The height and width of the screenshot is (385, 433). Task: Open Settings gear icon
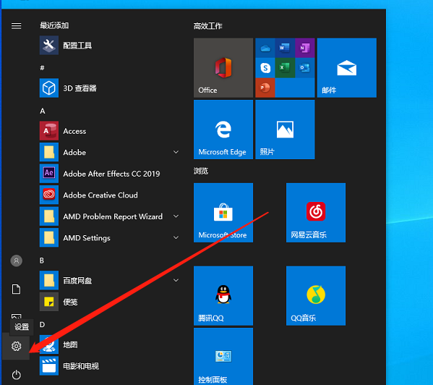(16, 346)
